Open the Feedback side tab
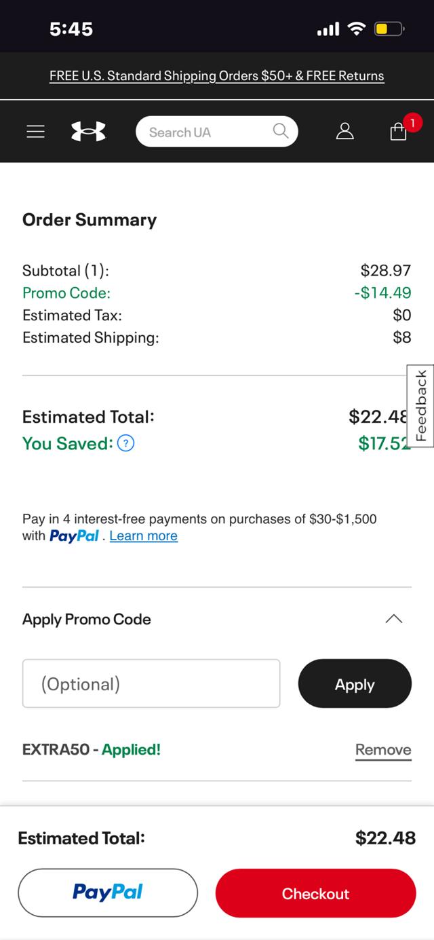 tap(420, 406)
